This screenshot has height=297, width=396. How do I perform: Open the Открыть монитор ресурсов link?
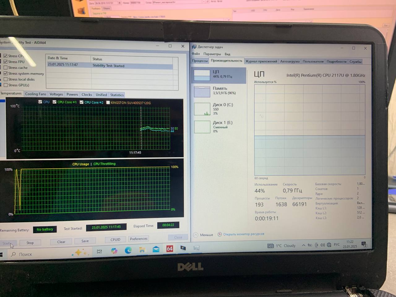(244, 234)
